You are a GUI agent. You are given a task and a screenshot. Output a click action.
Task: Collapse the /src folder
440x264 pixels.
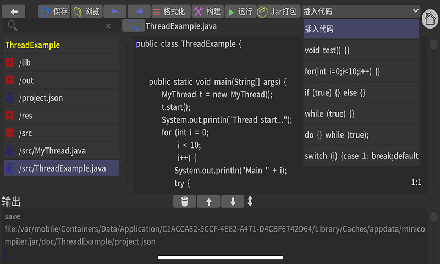(x=10, y=133)
